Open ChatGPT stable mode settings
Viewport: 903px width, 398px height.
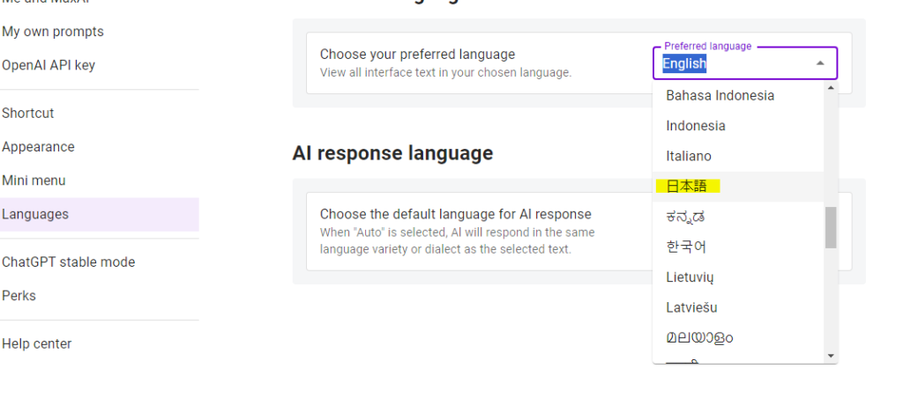point(68,262)
